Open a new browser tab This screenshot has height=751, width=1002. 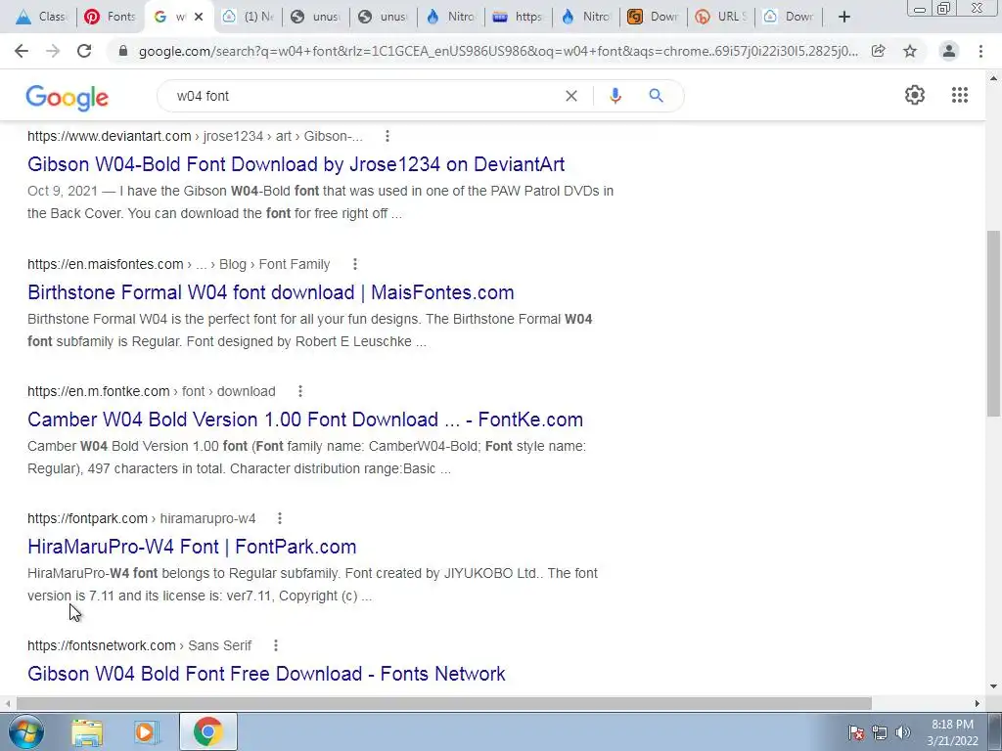pos(844,17)
